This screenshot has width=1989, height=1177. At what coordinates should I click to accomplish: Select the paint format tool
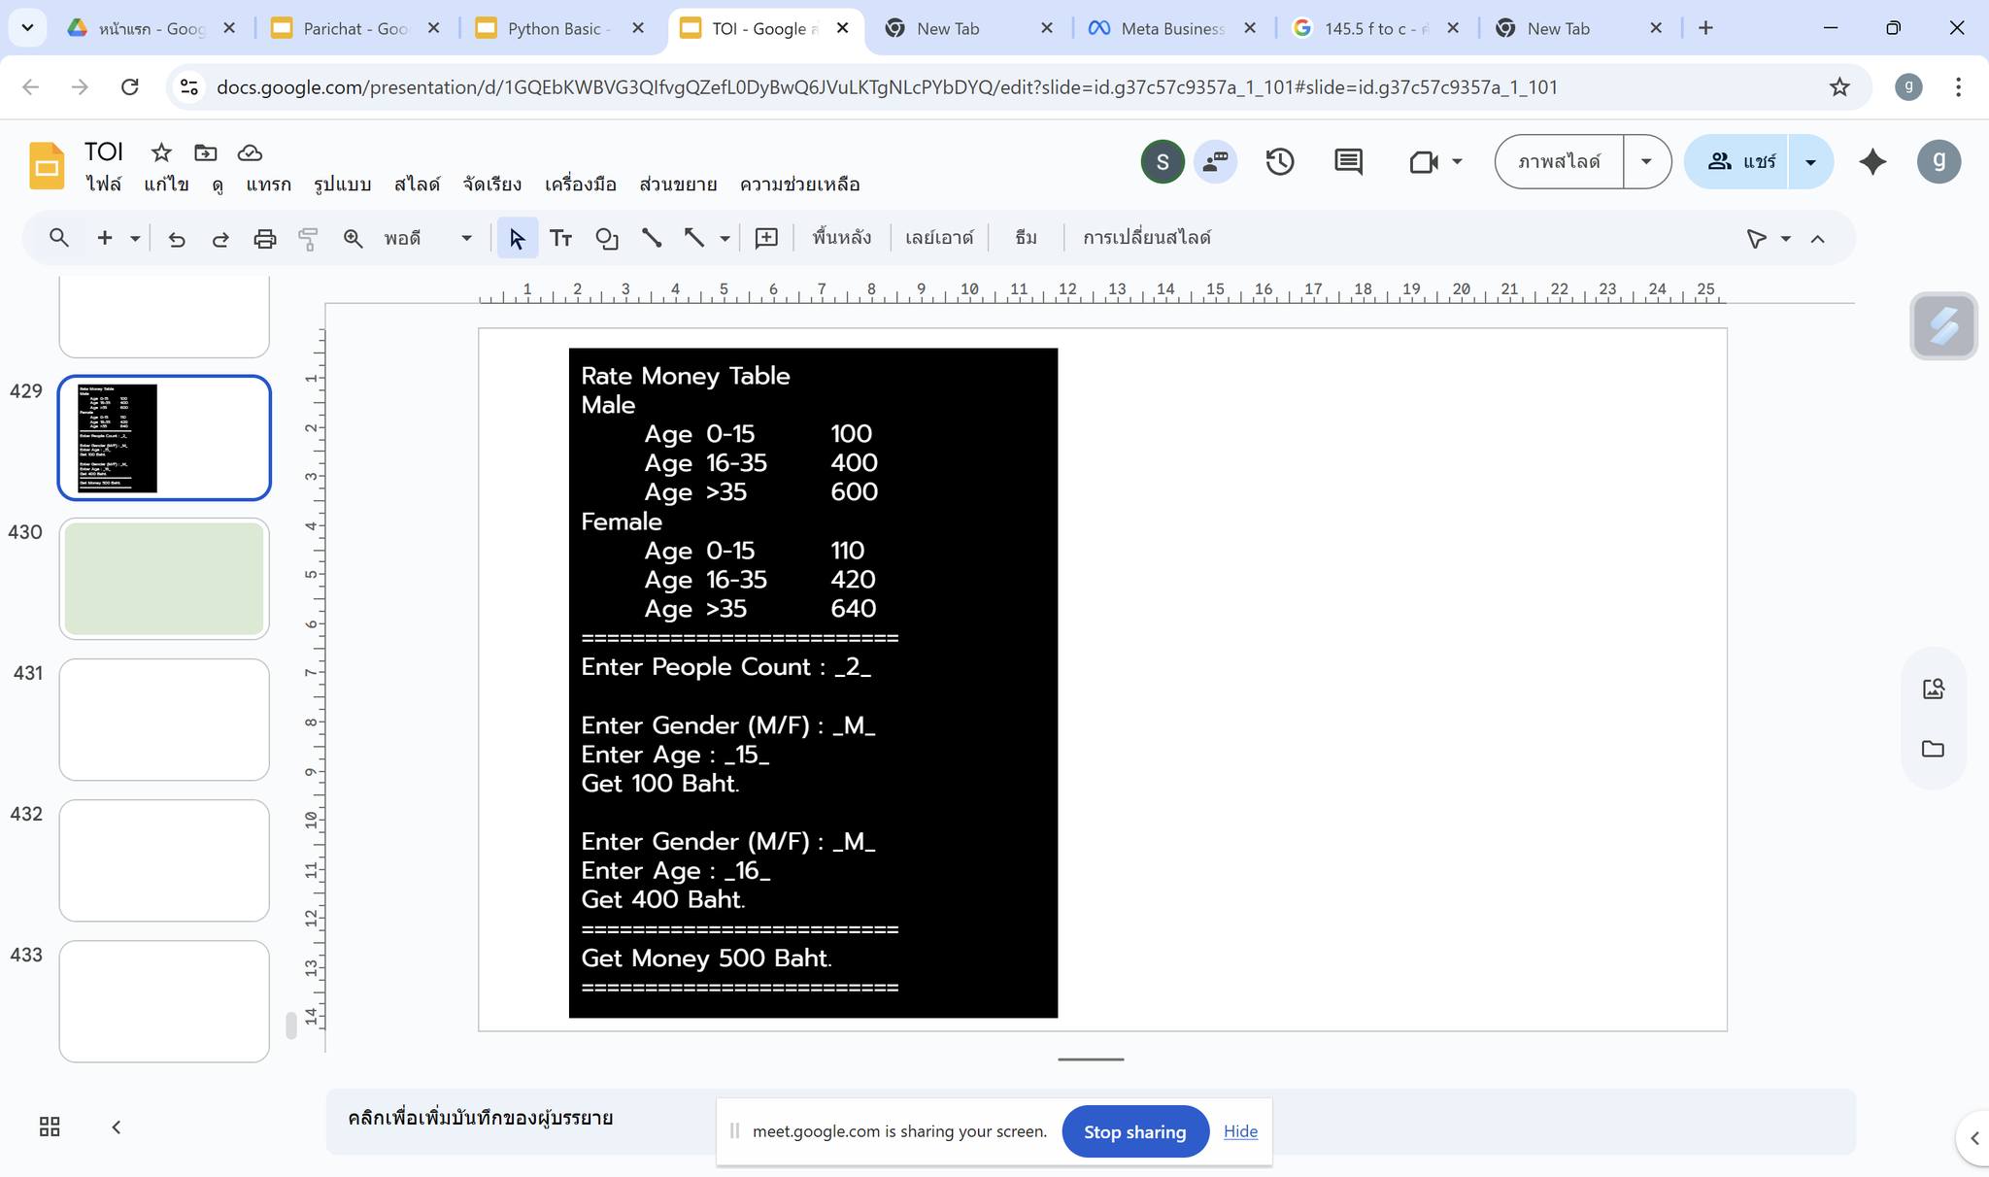308,239
